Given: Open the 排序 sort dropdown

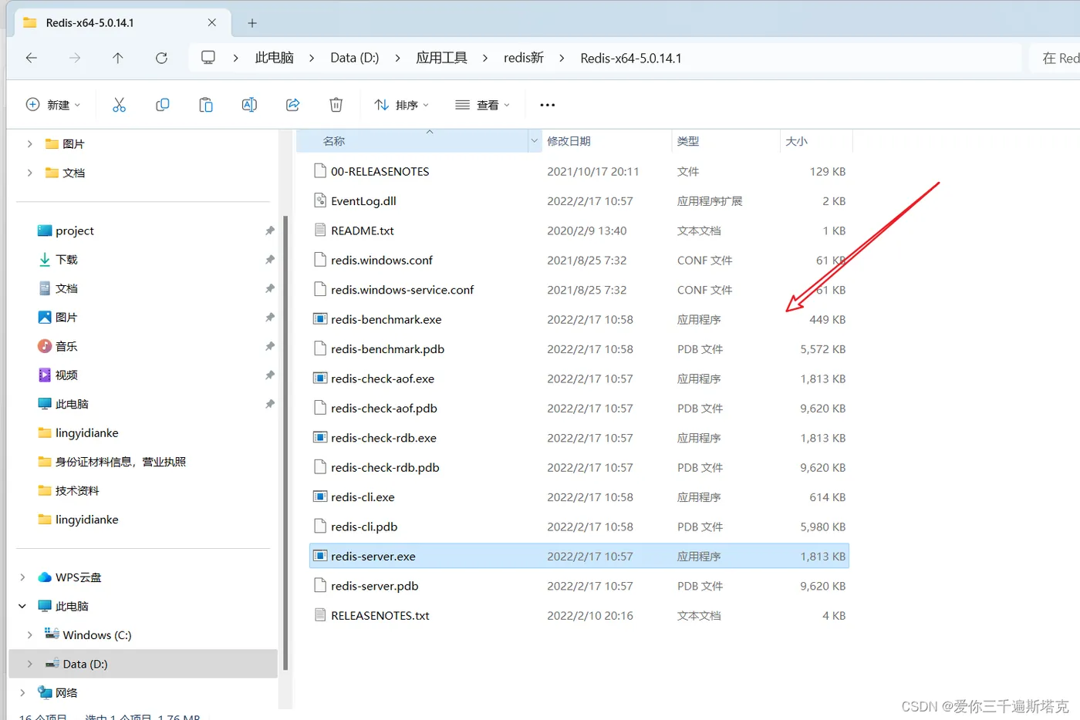Looking at the screenshot, I should tap(402, 105).
